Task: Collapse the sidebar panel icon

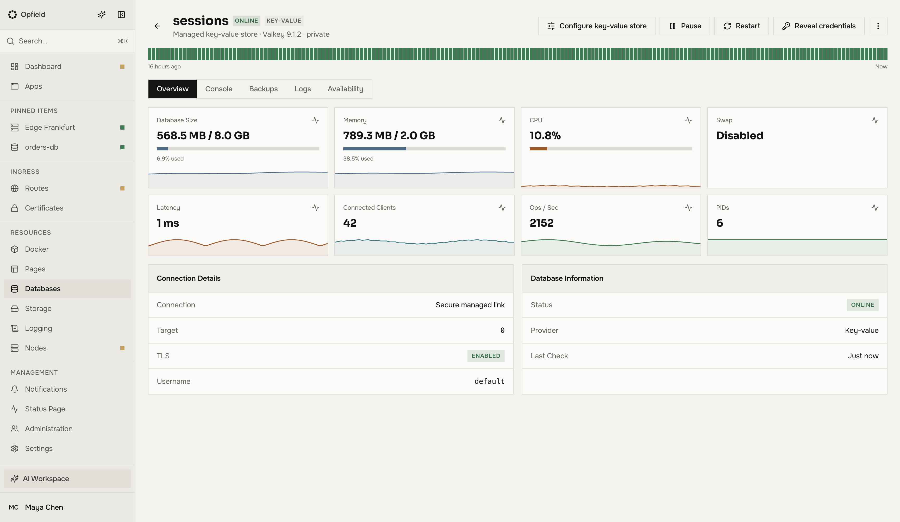Action: click(121, 15)
